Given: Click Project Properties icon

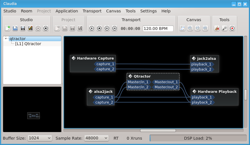Looking at the screenshot, I should (x=80, y=28).
